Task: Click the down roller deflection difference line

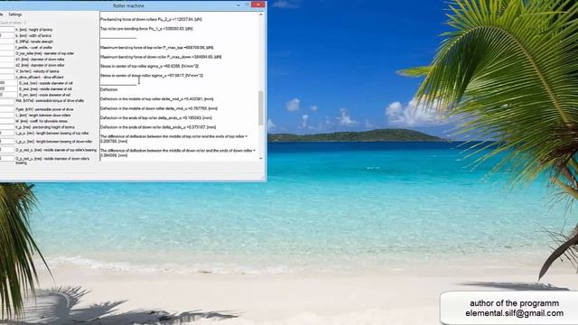Action: point(178,153)
